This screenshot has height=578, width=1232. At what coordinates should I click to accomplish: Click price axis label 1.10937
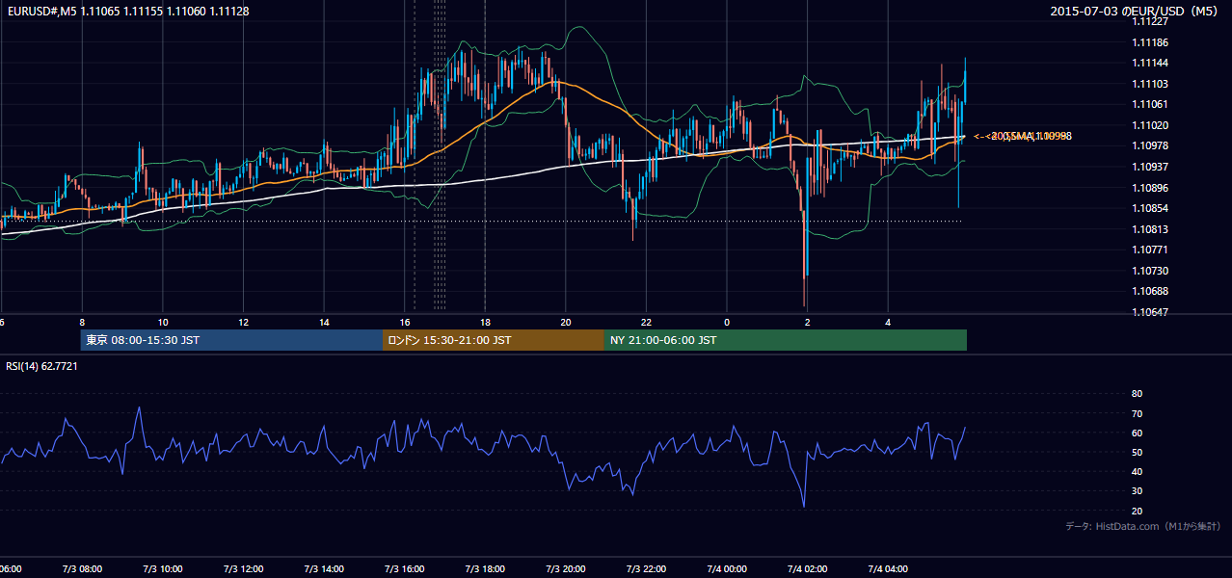tap(1151, 168)
